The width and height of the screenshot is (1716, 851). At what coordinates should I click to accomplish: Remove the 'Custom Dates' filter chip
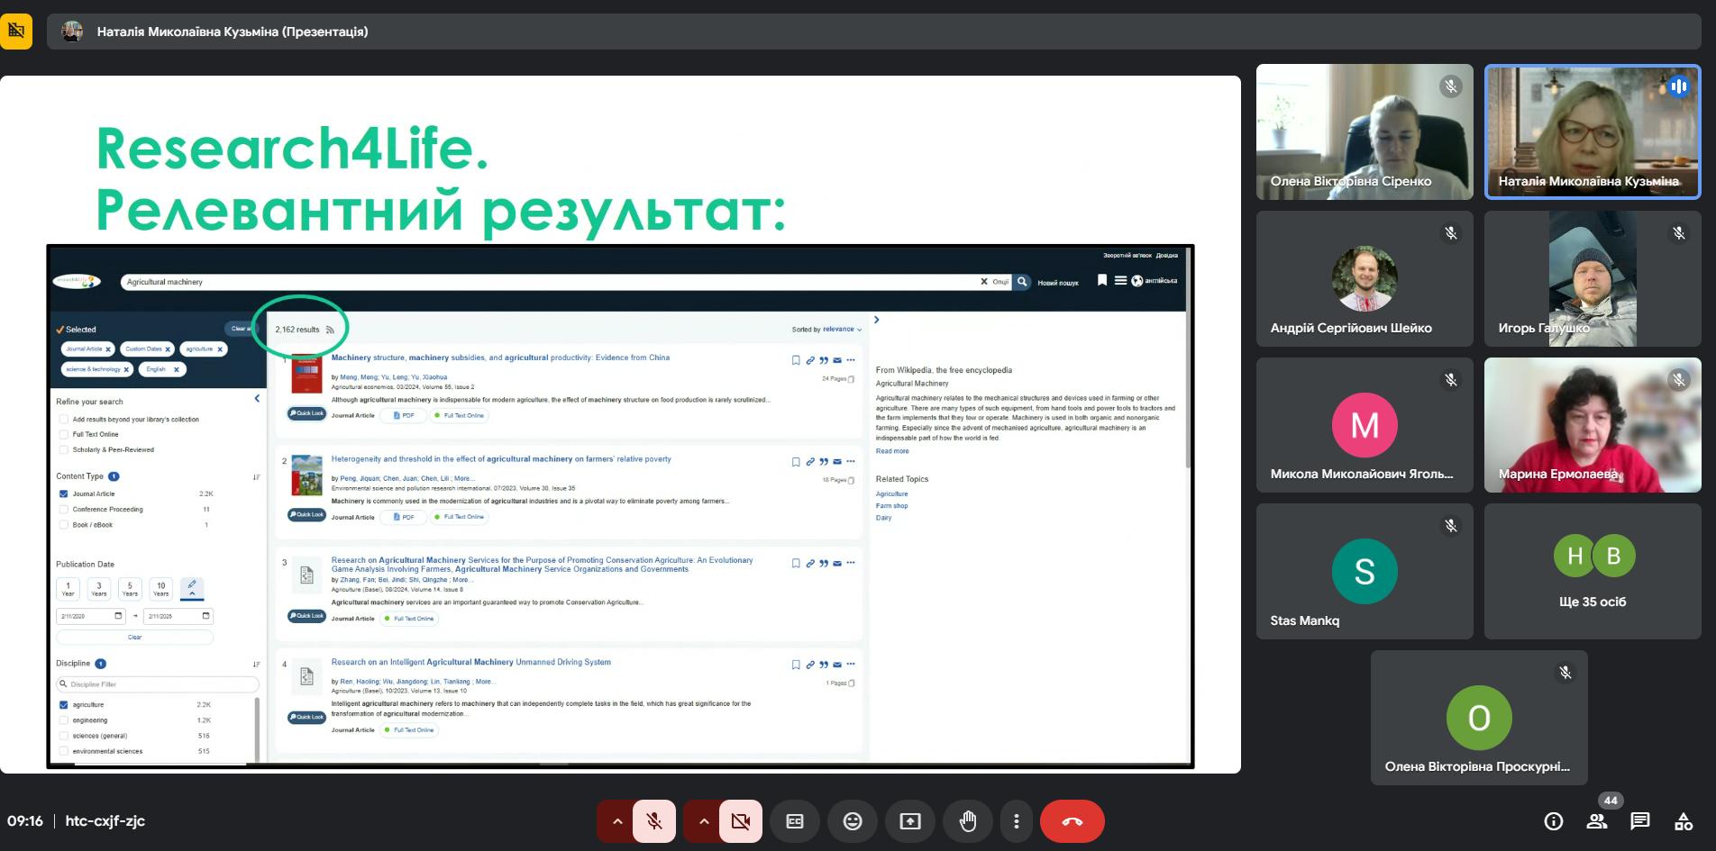(x=168, y=349)
